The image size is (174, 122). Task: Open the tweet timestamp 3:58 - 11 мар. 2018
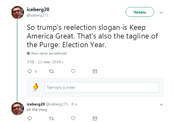[45, 62]
